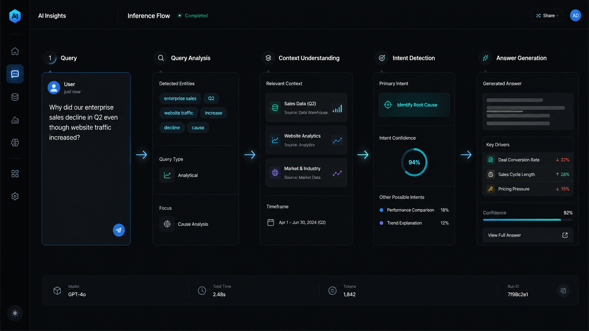The height and width of the screenshot is (331, 589).
Task: Click the Total Time clock icon
Action: (202, 291)
